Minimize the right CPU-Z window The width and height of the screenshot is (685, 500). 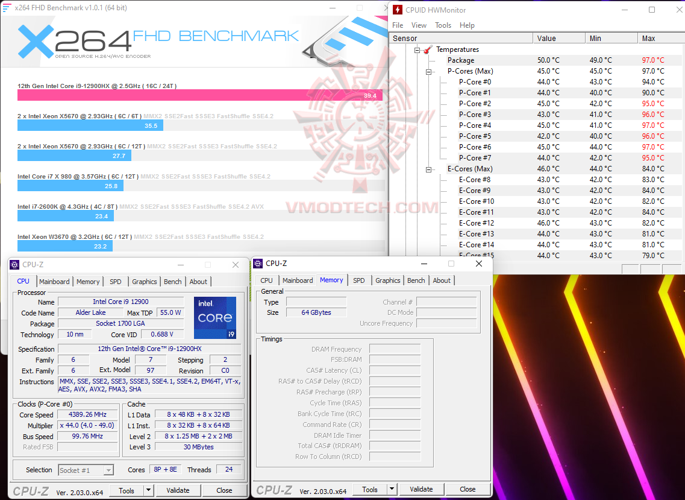(424, 264)
